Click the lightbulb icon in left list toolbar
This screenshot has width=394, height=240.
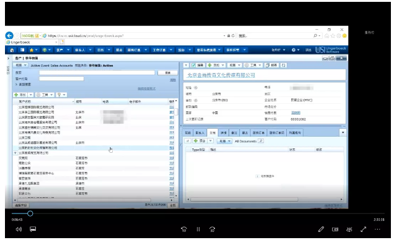point(59,95)
